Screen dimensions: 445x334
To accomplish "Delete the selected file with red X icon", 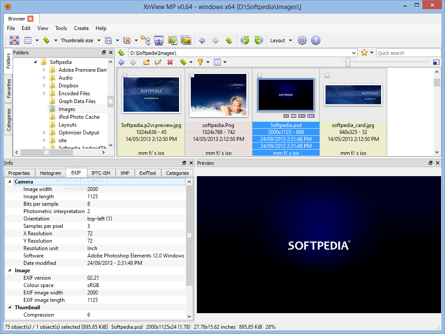I will click(170, 62).
